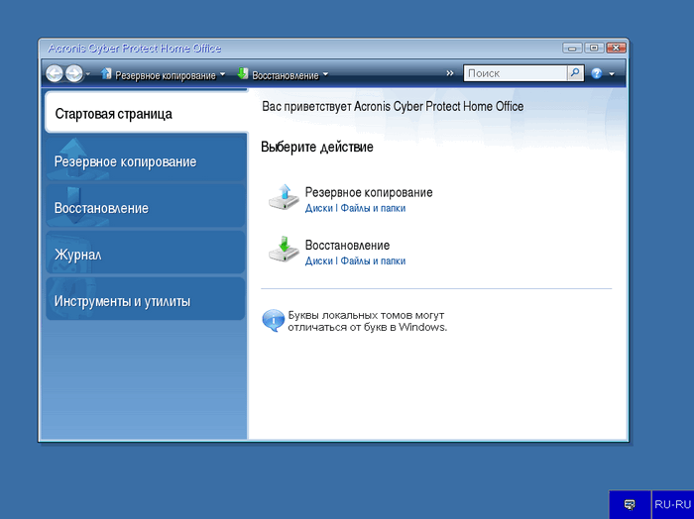Click Файлы и папки under Резервное копирование
694x519 pixels.
(x=373, y=208)
